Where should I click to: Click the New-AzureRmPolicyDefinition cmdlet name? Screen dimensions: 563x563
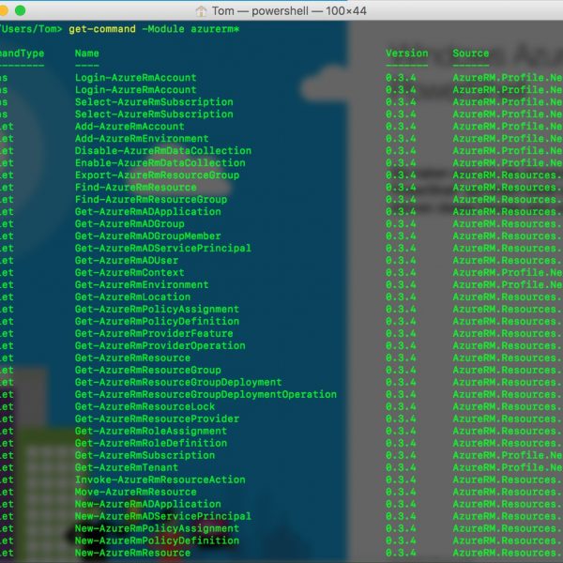[157, 541]
